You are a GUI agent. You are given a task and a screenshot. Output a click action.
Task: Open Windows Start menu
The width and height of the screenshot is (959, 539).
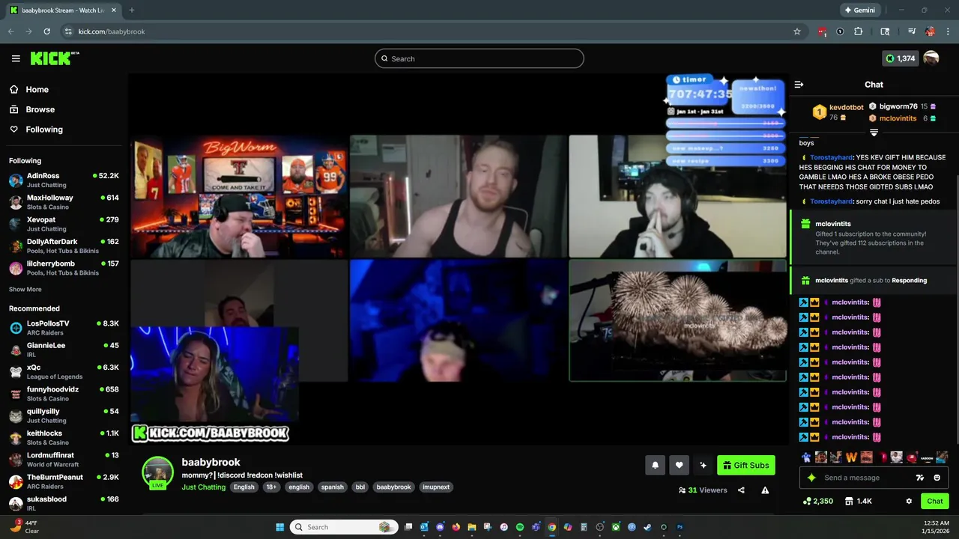279,527
